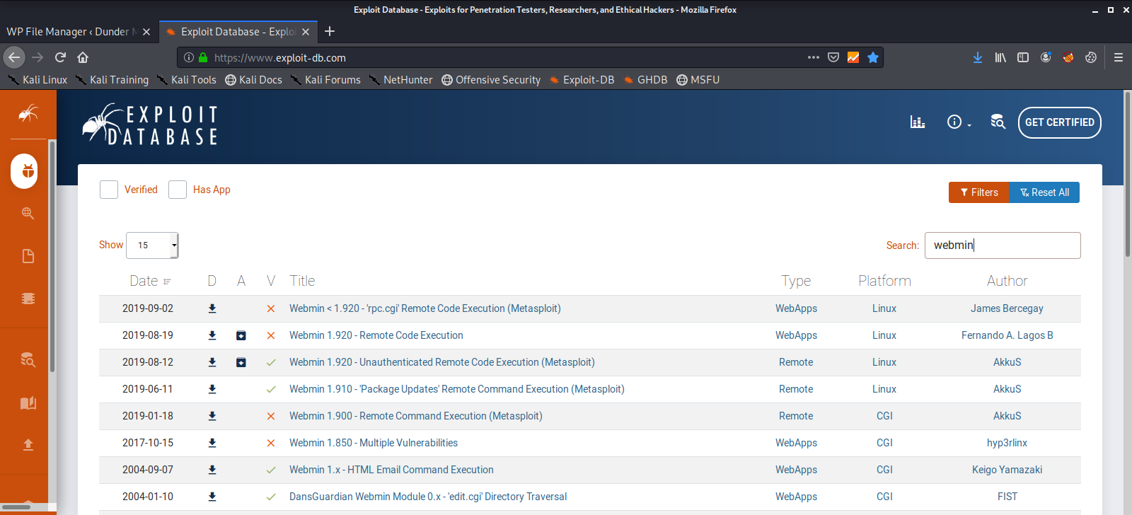Image resolution: width=1132 pixels, height=515 pixels.
Task: Click the site security padlock icon
Action: click(203, 57)
